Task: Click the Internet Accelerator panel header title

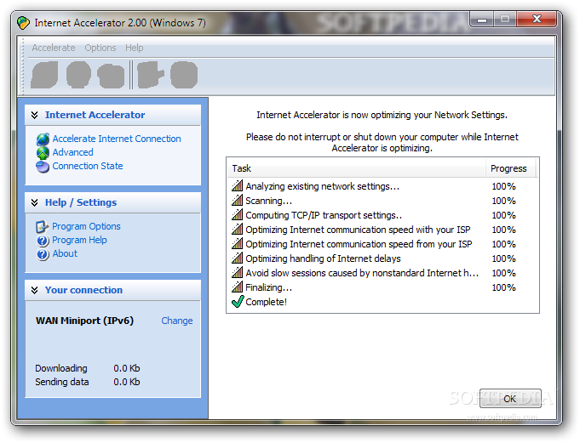Action: pyautogui.click(x=95, y=115)
